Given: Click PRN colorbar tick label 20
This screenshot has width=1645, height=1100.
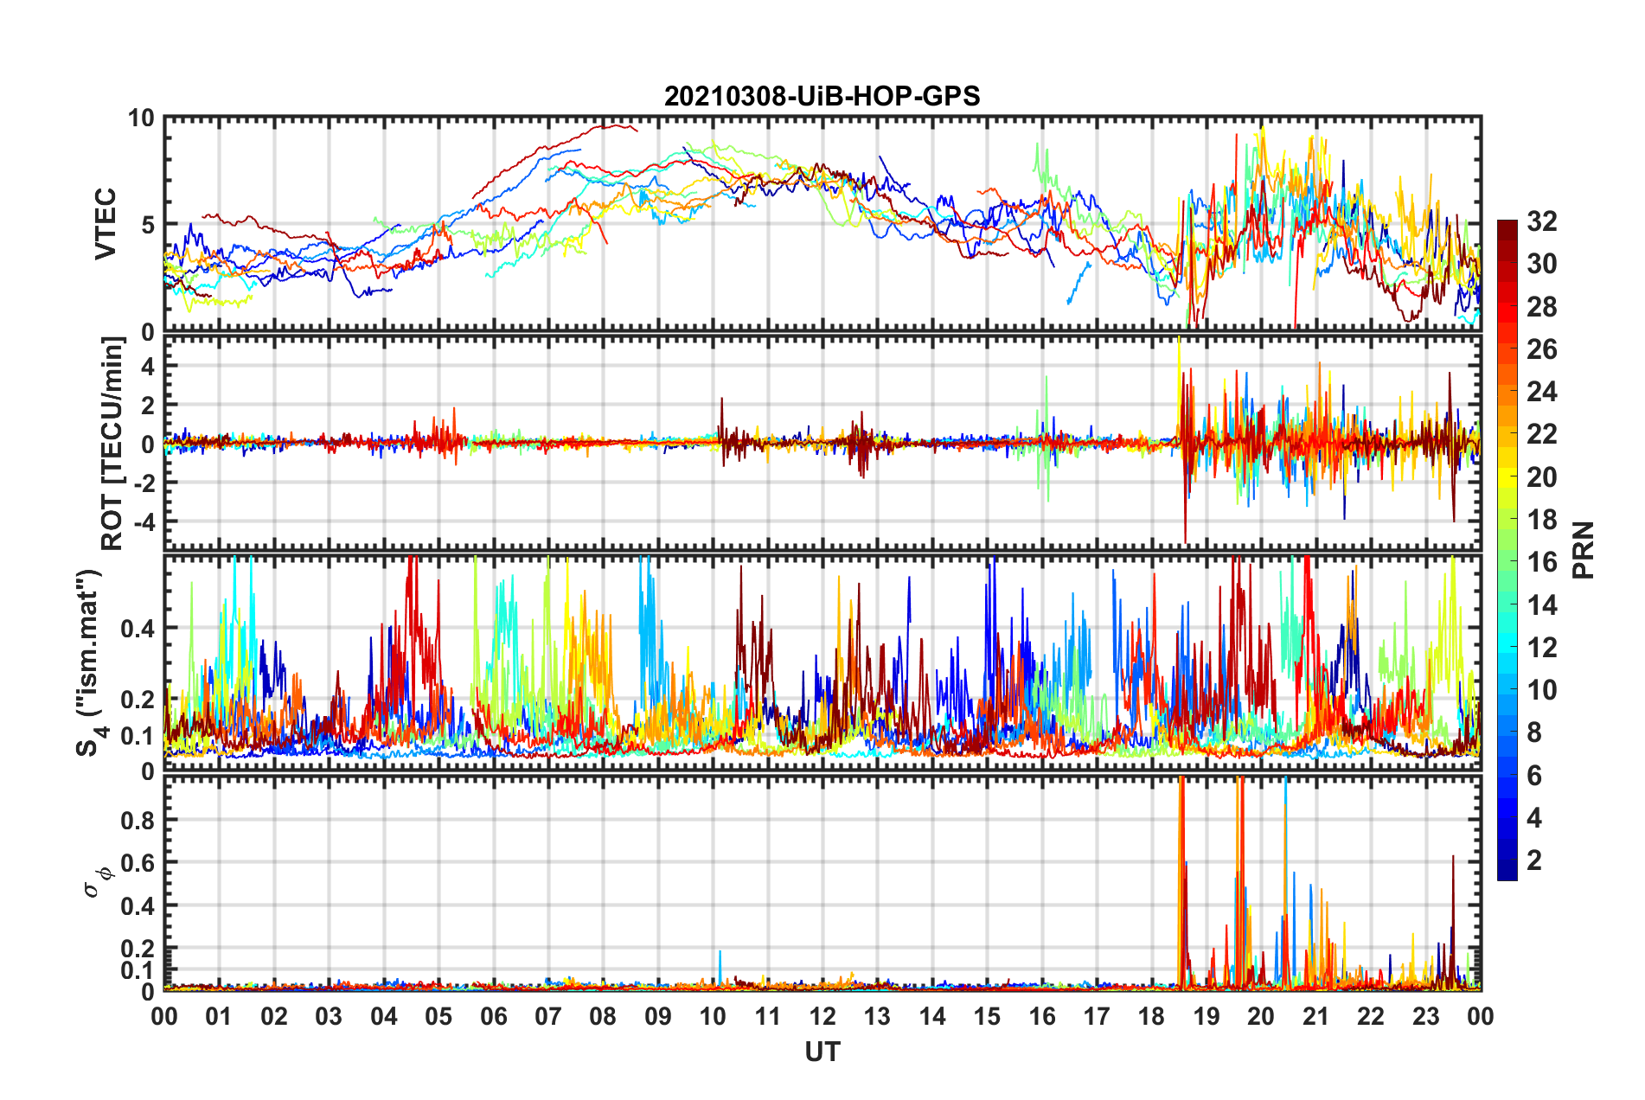Looking at the screenshot, I should tap(1541, 476).
